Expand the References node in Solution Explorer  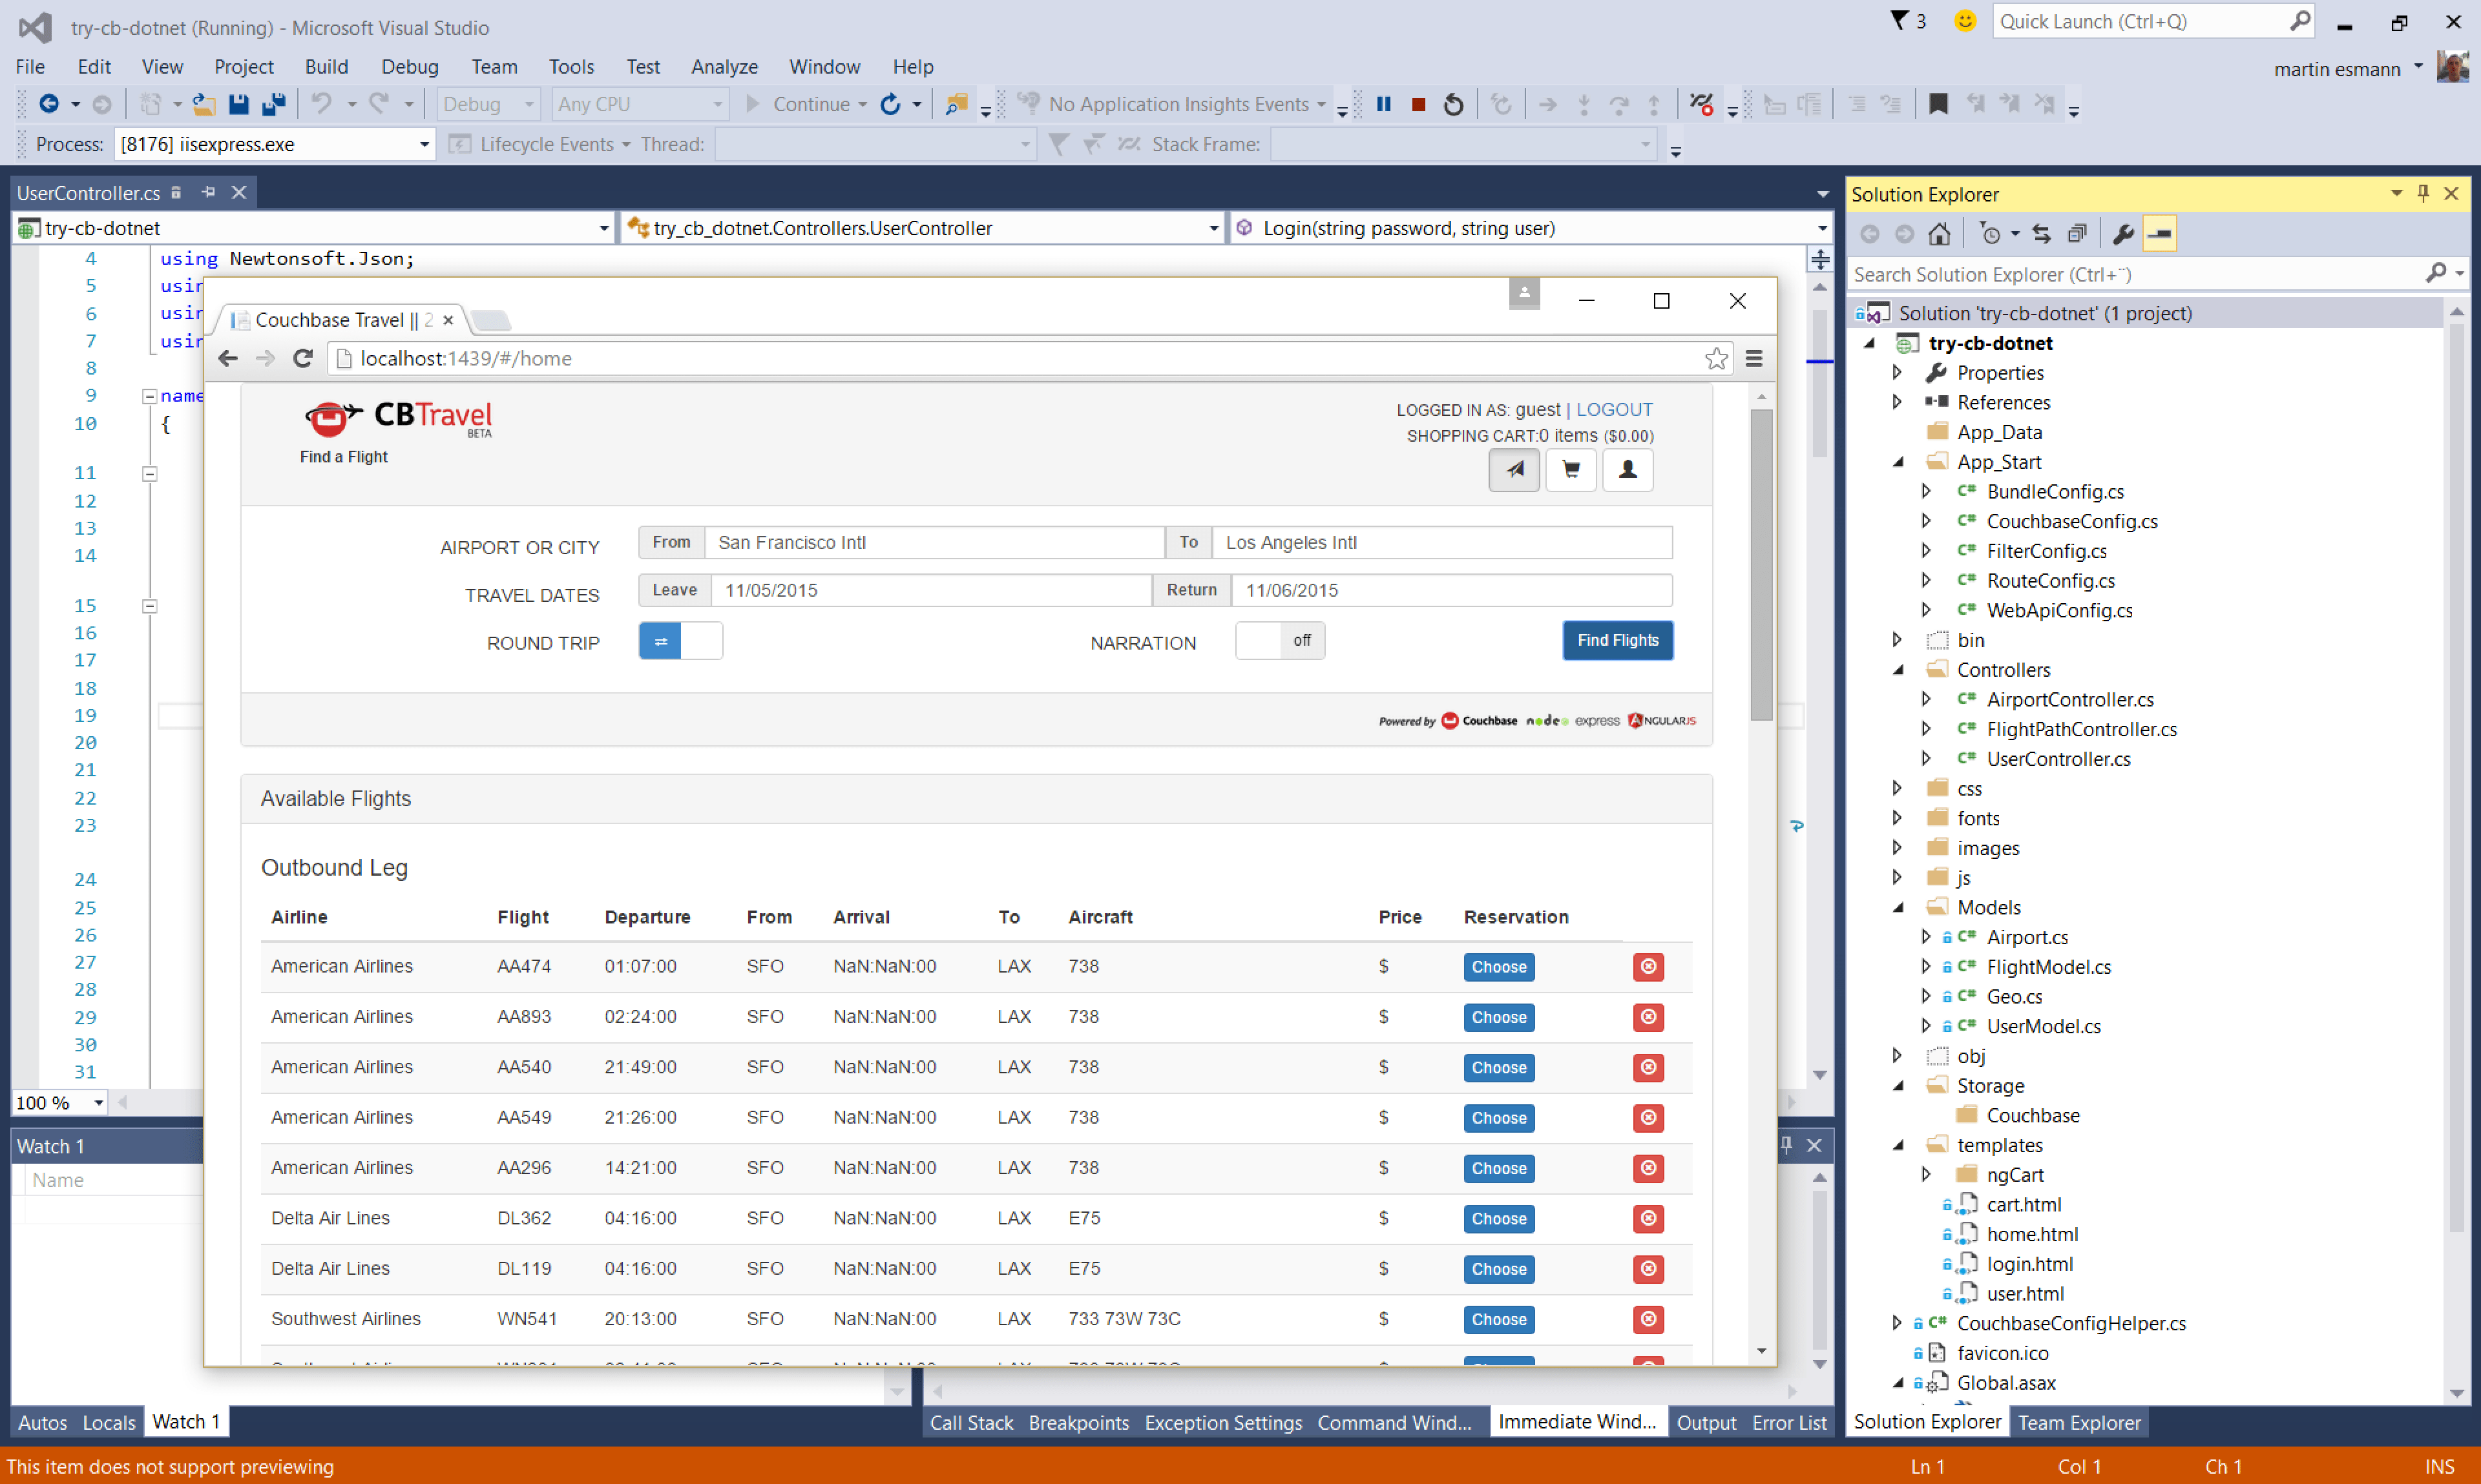tap(1898, 402)
